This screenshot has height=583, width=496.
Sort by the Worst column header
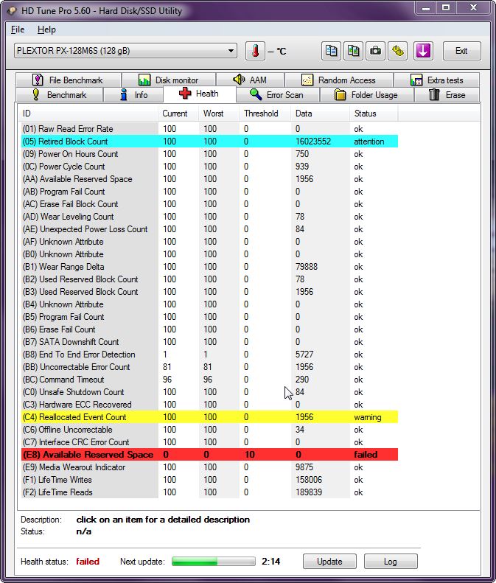coord(219,114)
